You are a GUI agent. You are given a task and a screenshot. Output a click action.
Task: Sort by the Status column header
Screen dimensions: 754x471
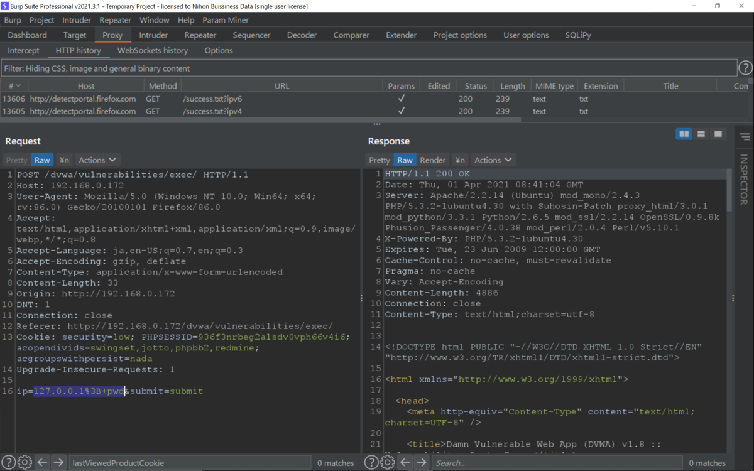click(476, 86)
